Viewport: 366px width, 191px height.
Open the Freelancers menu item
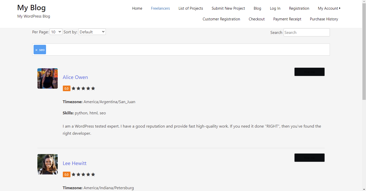point(160,8)
